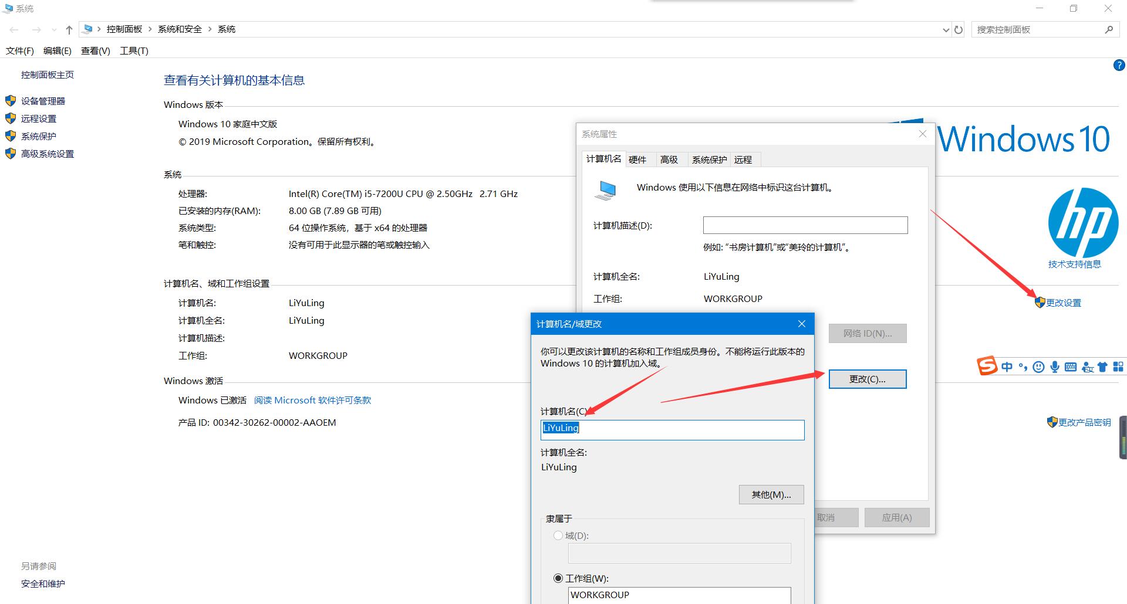Expand the recent locations dropdown arrow
The width and height of the screenshot is (1127, 604).
pos(54,30)
